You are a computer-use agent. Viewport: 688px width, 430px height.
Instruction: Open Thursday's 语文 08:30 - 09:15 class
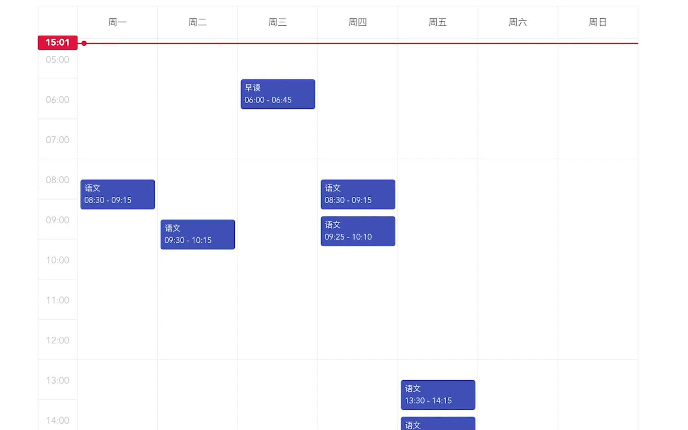click(x=358, y=194)
